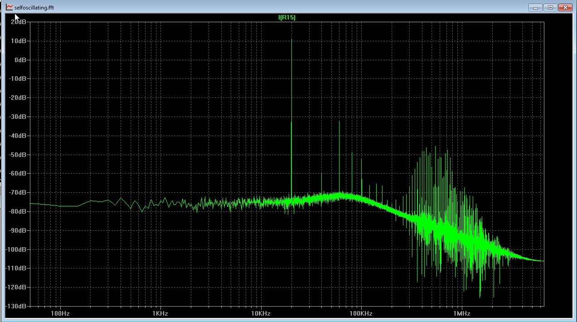
Task: Click the -10dB vertical axis label
Action: (18, 78)
